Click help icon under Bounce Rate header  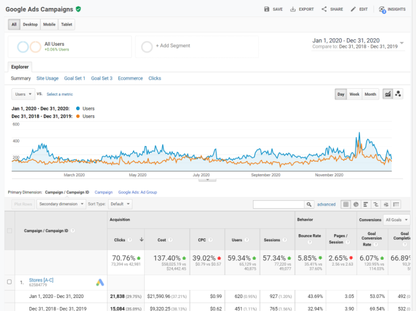[x=309, y=242]
